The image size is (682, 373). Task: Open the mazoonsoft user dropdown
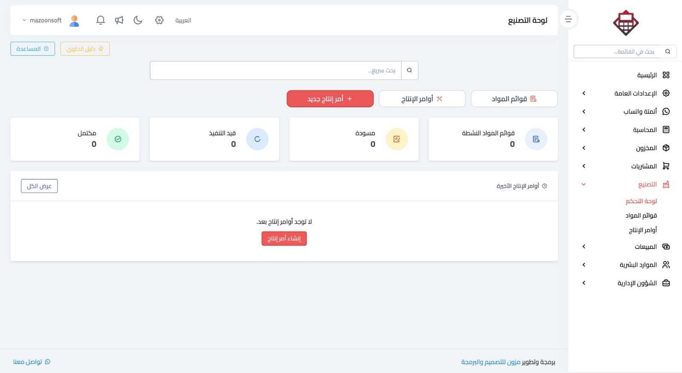click(42, 20)
